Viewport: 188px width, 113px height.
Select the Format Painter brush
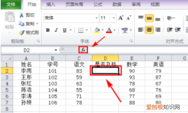(x=29, y=32)
